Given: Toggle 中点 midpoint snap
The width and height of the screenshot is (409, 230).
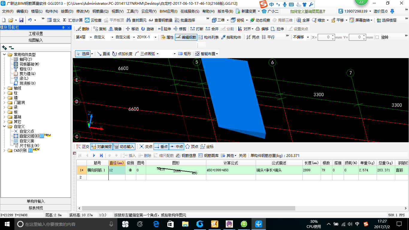Looking at the screenshot, I should (176, 146).
